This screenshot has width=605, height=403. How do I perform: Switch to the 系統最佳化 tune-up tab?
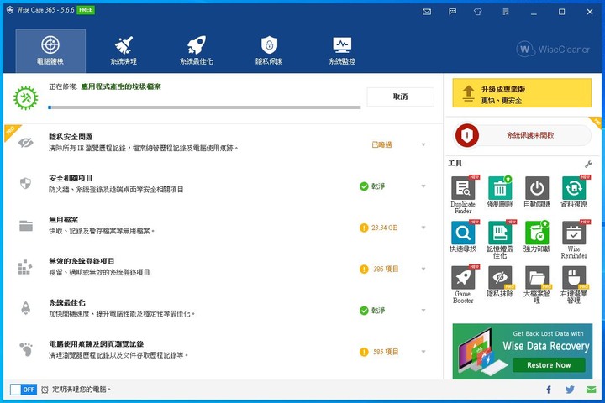tap(197, 50)
